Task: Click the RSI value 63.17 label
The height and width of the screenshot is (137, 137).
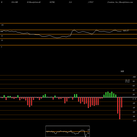Action: (x=126, y=31)
